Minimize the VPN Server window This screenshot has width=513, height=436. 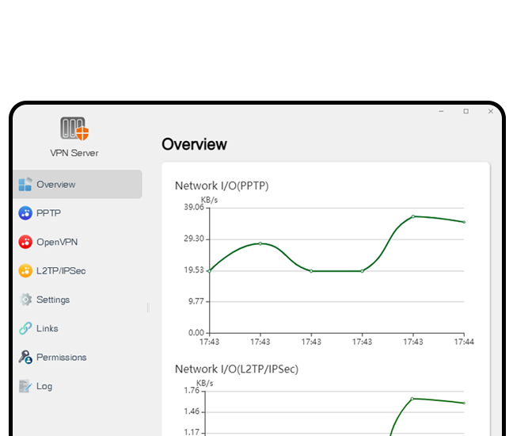point(442,112)
